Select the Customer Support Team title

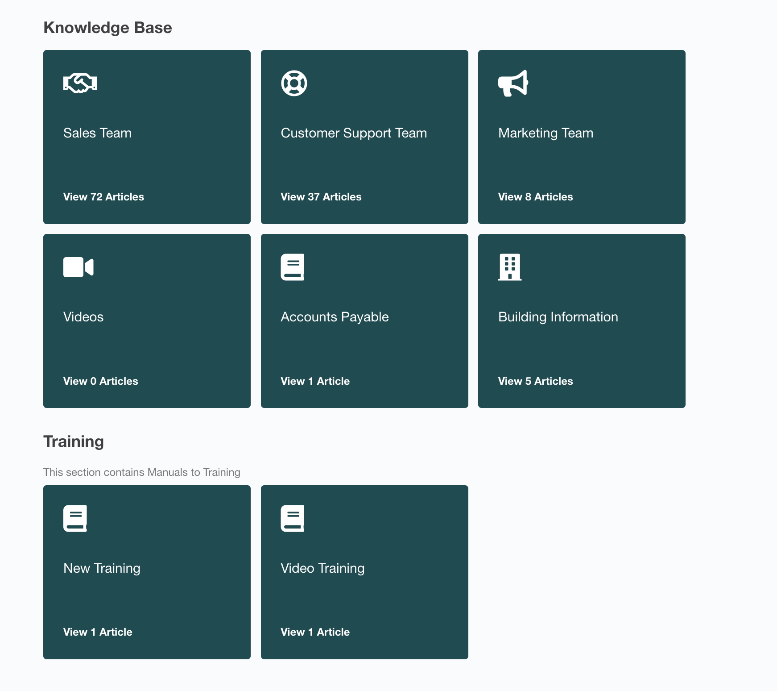(354, 133)
